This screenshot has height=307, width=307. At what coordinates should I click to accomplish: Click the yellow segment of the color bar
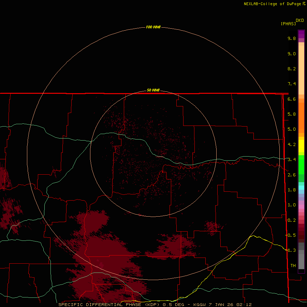[x=301, y=146]
